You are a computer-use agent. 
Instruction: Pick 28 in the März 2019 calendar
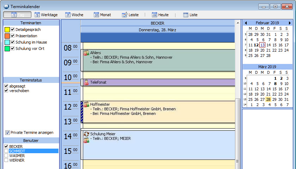pyautogui.click(x=269, y=99)
